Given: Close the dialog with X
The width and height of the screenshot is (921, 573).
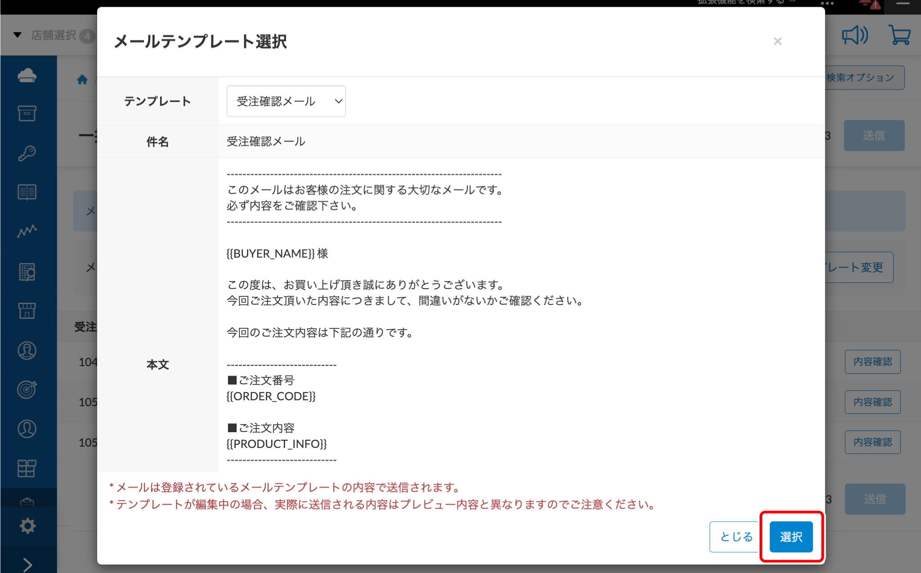Looking at the screenshot, I should (778, 41).
